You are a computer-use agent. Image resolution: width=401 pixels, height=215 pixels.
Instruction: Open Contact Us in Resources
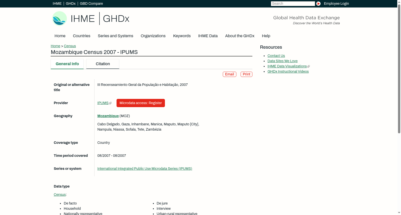point(276,56)
